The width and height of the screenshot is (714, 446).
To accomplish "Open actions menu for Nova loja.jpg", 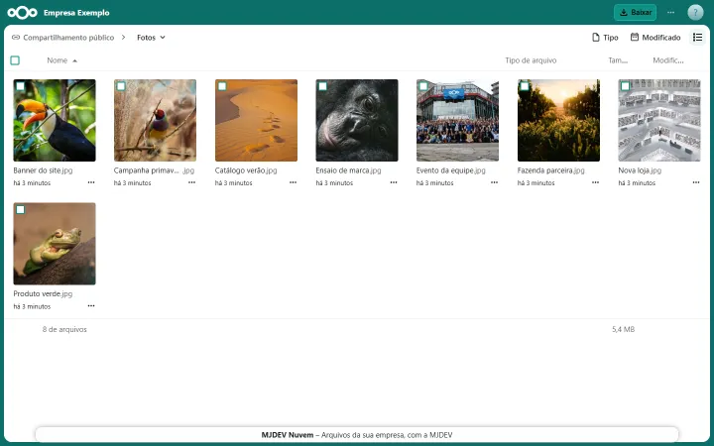I will [x=696, y=182].
